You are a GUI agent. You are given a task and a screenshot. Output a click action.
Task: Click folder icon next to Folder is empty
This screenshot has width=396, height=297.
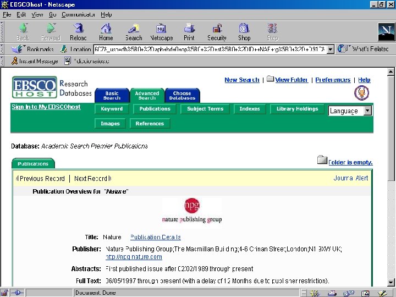coord(322,159)
